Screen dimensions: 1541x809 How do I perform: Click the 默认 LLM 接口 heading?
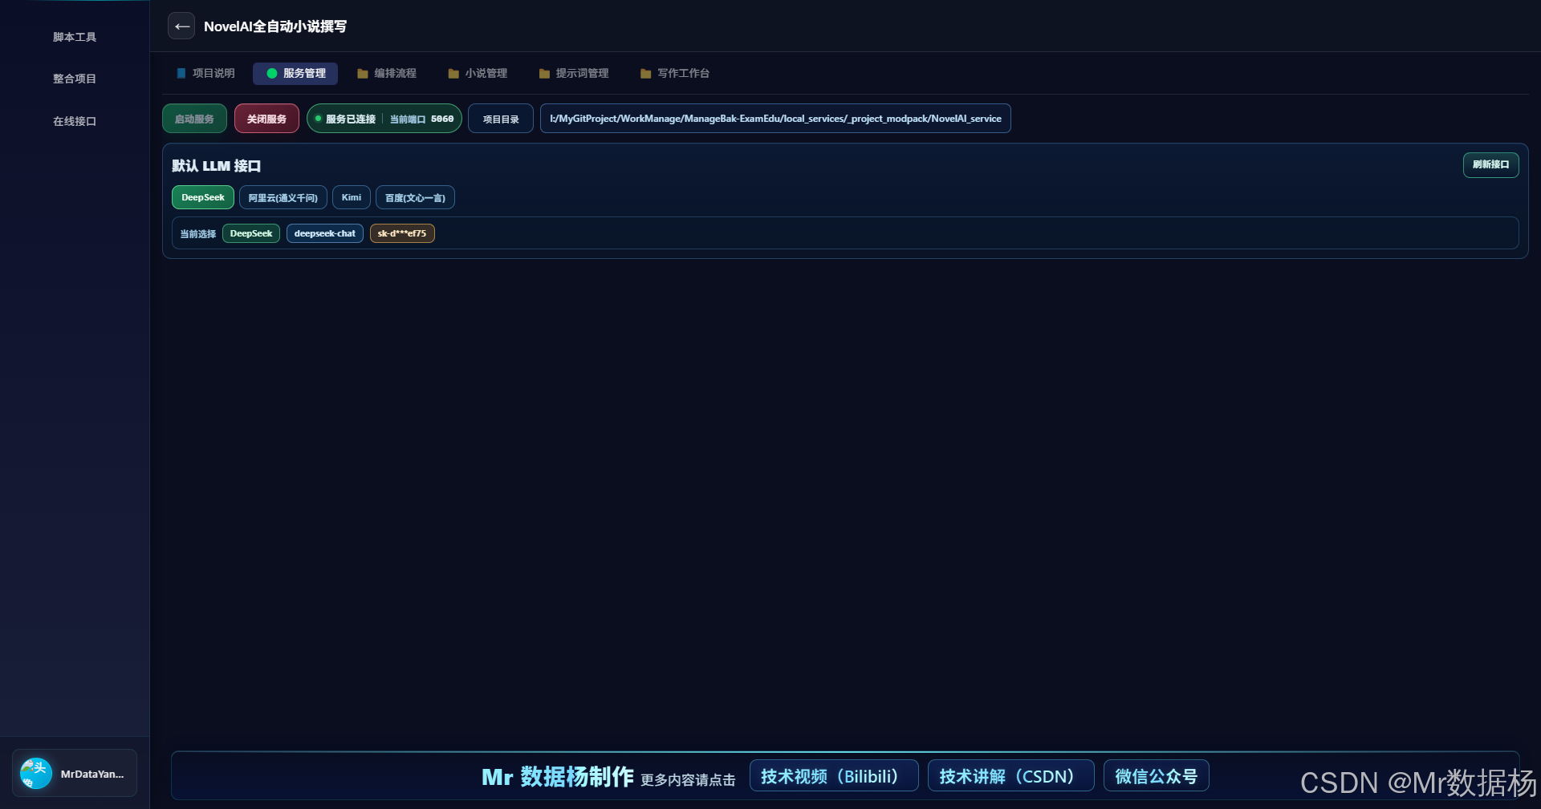(216, 166)
